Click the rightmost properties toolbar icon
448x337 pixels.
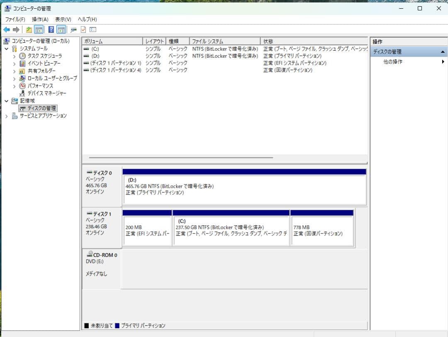point(92,29)
